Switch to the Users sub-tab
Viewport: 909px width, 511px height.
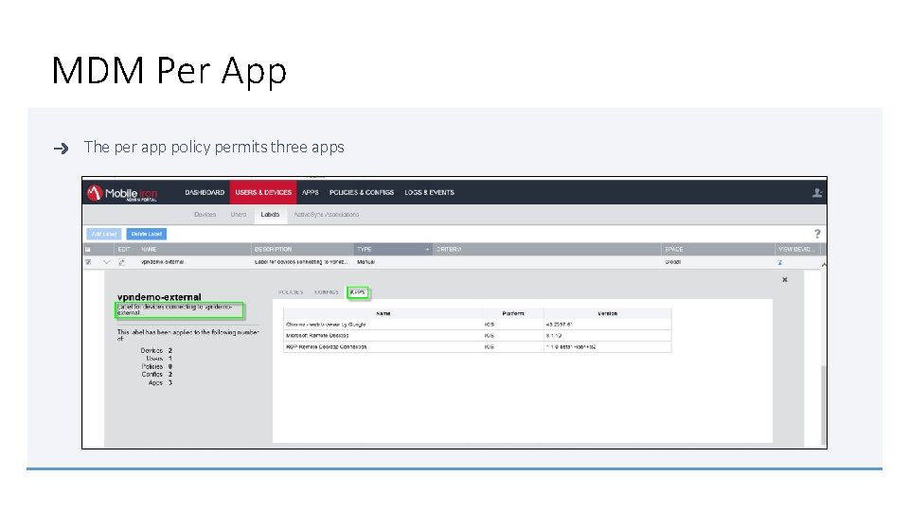(239, 215)
